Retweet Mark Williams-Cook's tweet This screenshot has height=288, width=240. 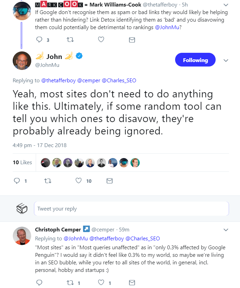[70, 40]
